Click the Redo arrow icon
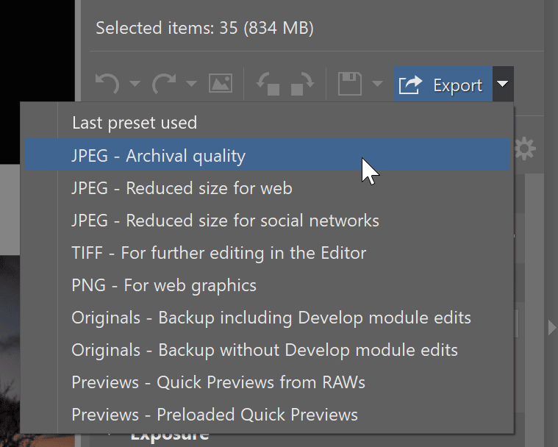The height and width of the screenshot is (447, 558). click(x=164, y=84)
